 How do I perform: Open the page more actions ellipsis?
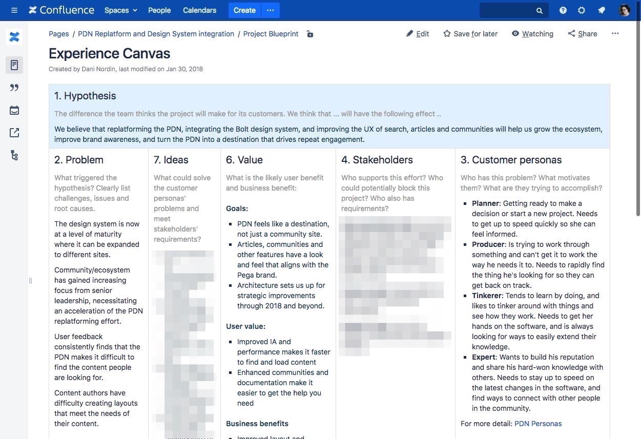coord(615,34)
